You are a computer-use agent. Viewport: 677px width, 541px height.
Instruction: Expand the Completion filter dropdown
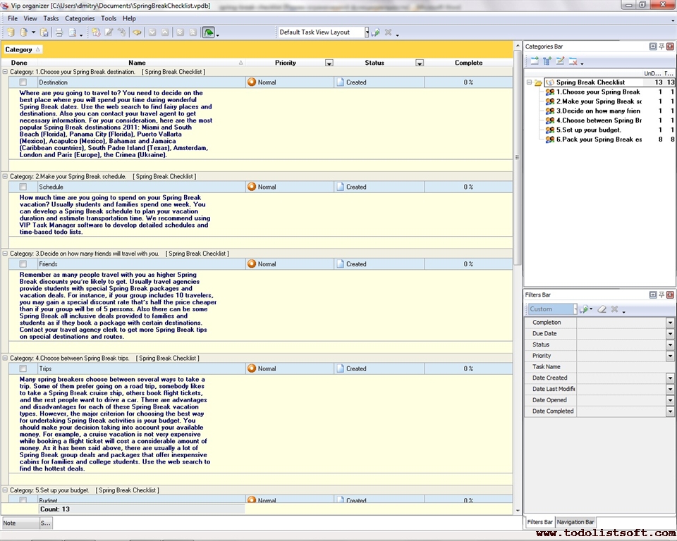click(x=670, y=323)
